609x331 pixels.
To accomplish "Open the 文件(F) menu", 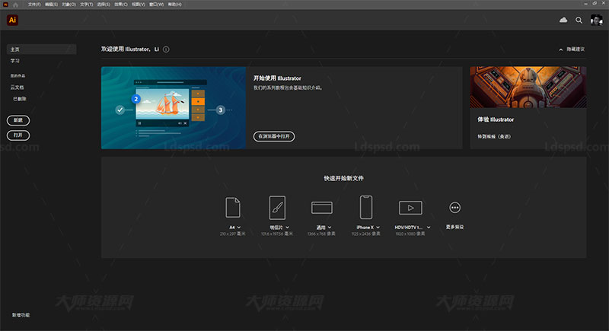I will (x=34, y=5).
